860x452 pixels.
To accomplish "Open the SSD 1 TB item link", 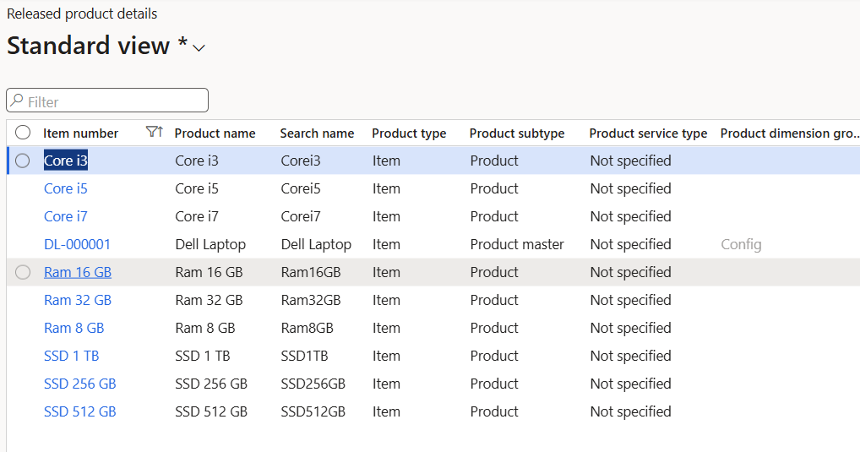I will [71, 356].
